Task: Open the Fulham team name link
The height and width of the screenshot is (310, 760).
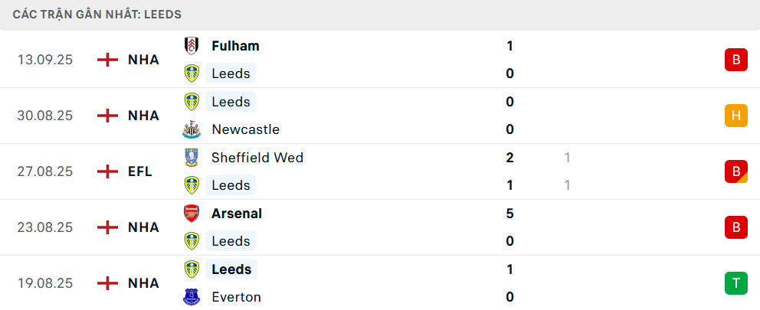Action: [235, 46]
